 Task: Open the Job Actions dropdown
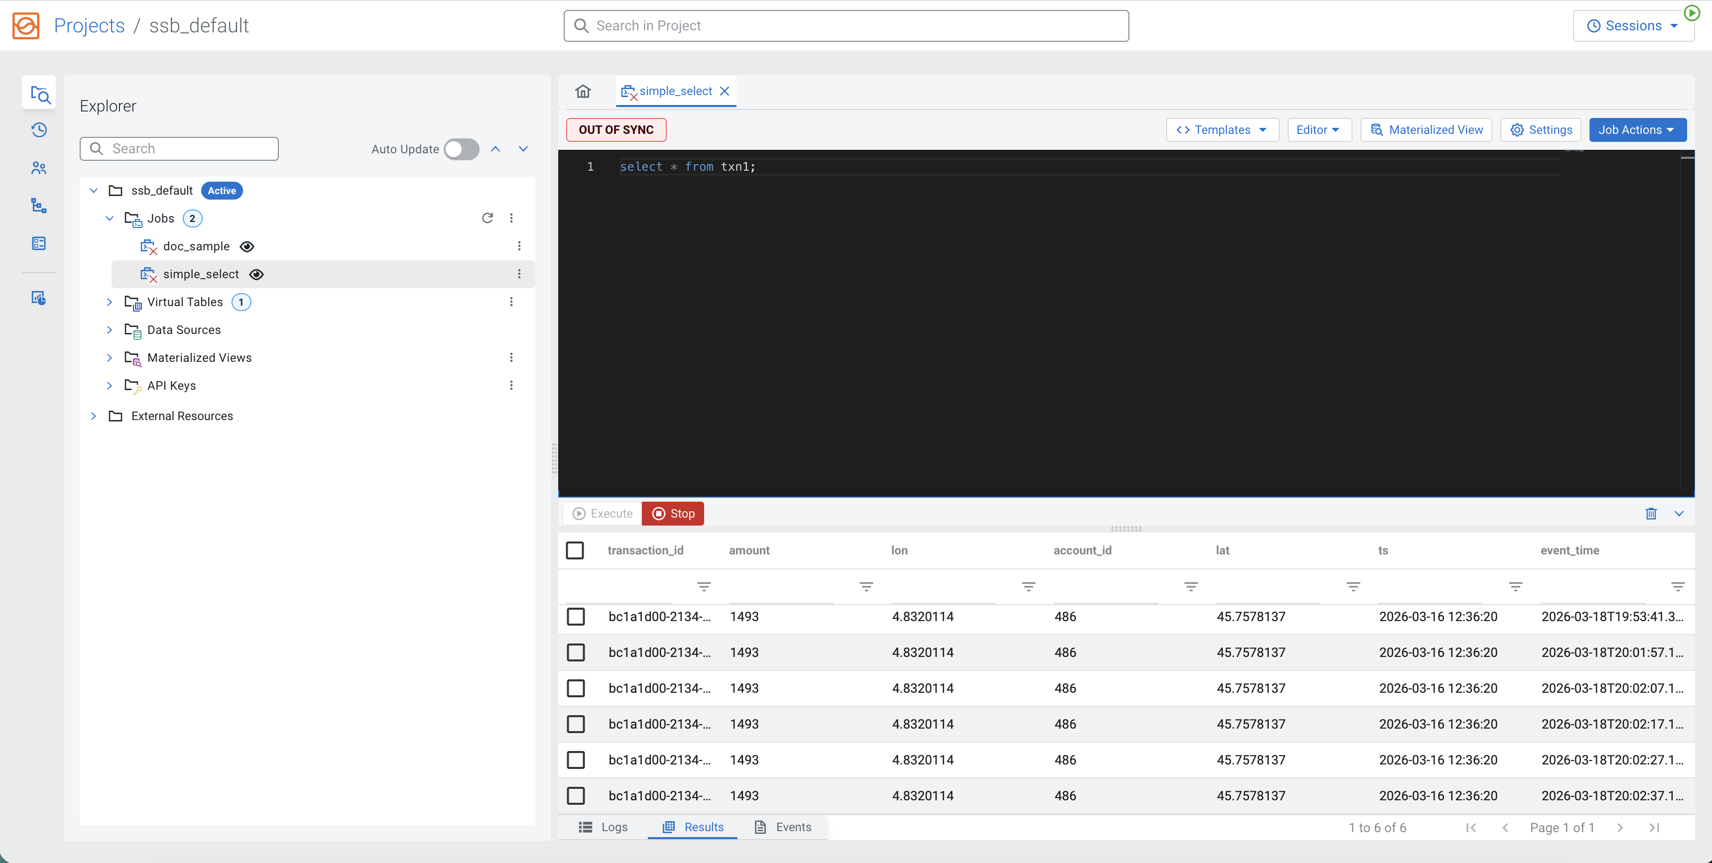point(1638,129)
